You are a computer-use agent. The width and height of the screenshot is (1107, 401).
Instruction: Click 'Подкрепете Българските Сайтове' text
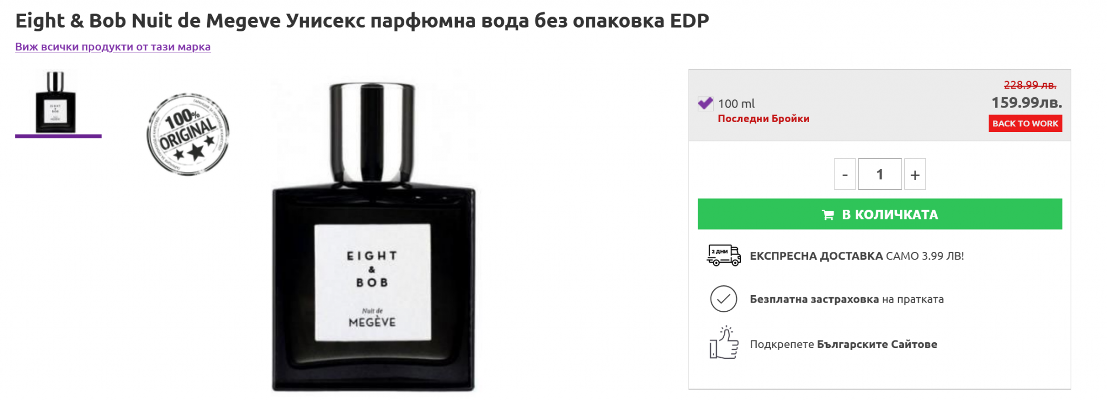(x=843, y=344)
